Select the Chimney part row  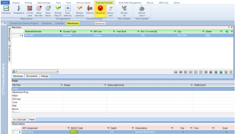coord(123,99)
